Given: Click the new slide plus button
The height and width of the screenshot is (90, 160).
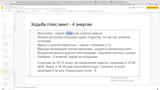Looking at the screenshot, I should coord(2,11).
